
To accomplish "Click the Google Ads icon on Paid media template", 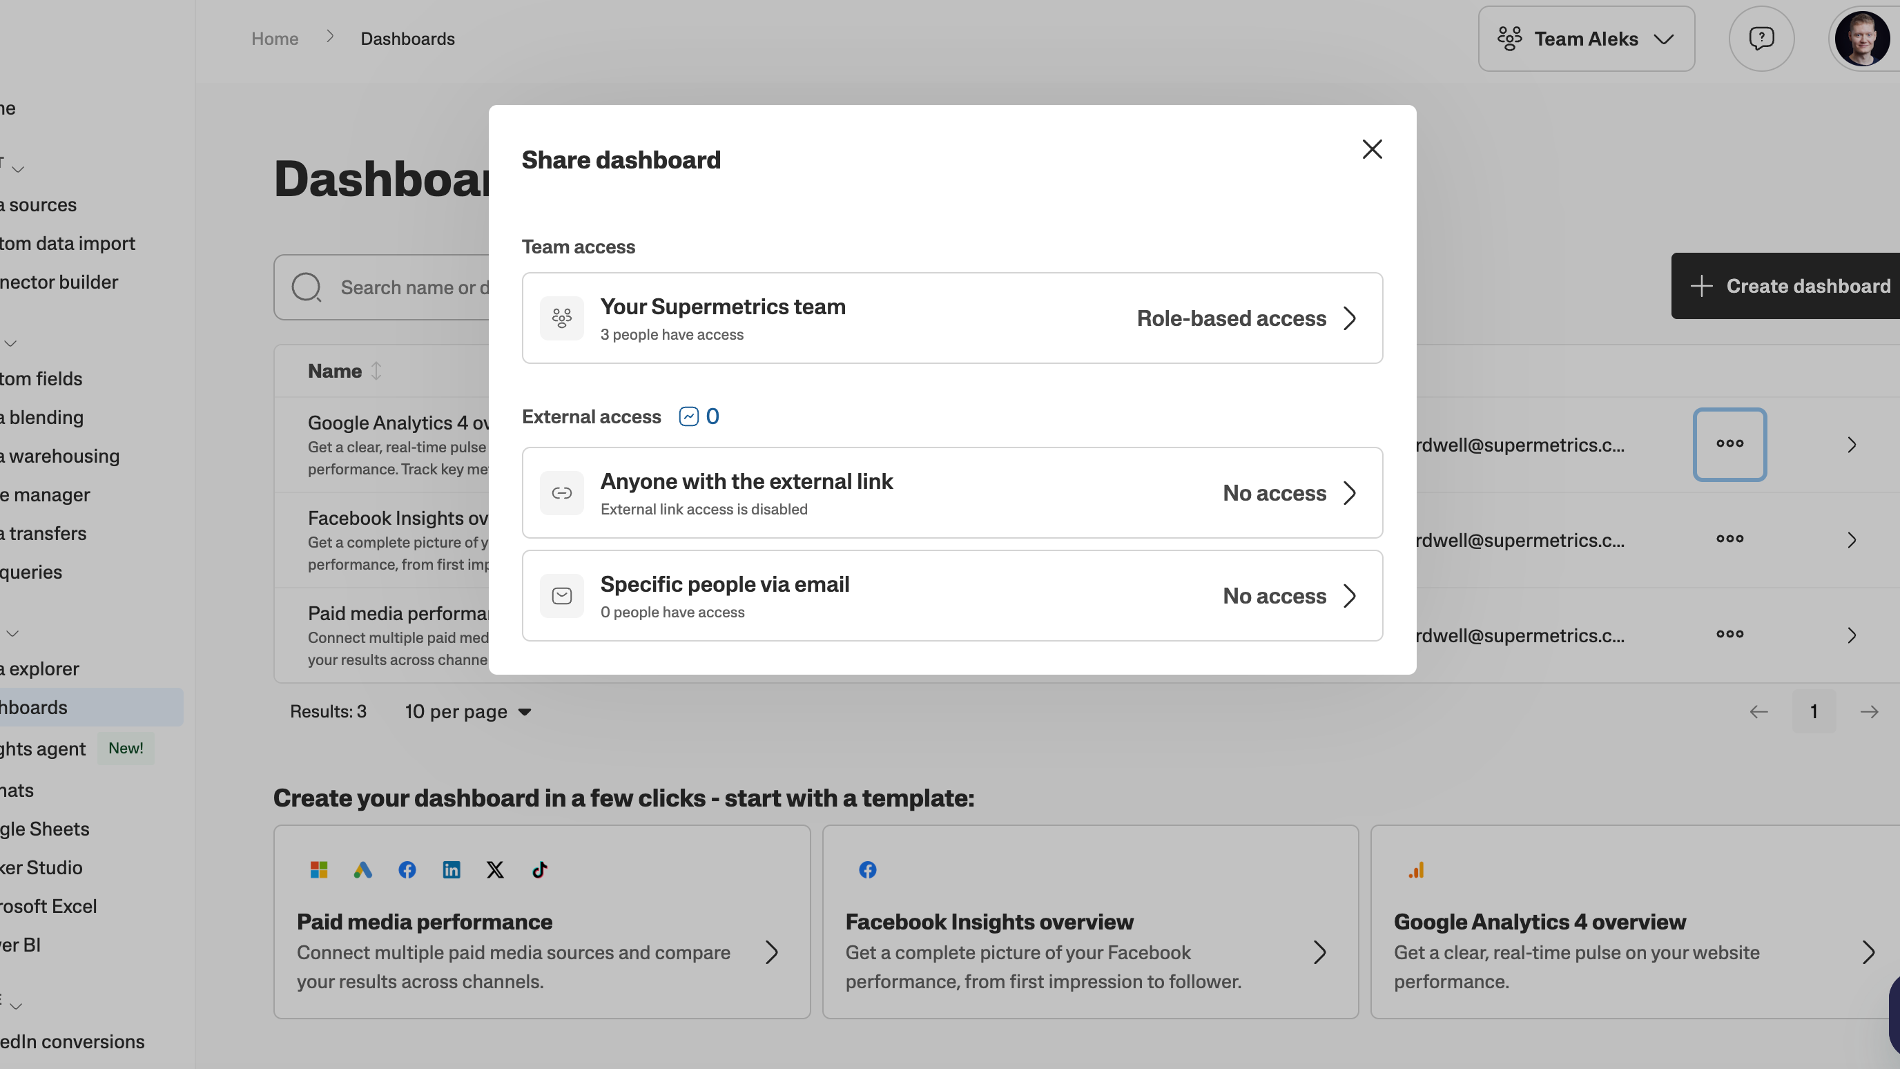I will pos(363,870).
